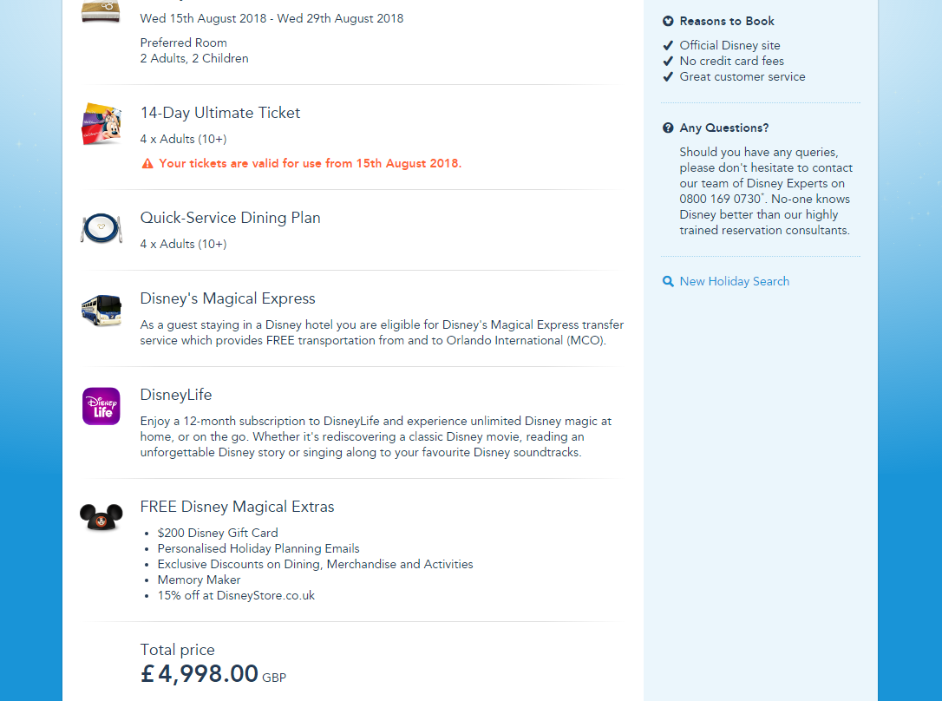Click the Official Disney site checkmark
Screen dimensions: 942x701
click(668, 45)
